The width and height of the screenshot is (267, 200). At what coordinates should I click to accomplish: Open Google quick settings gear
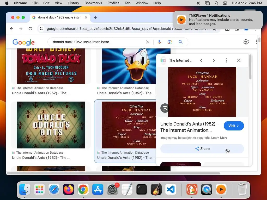click(246, 42)
